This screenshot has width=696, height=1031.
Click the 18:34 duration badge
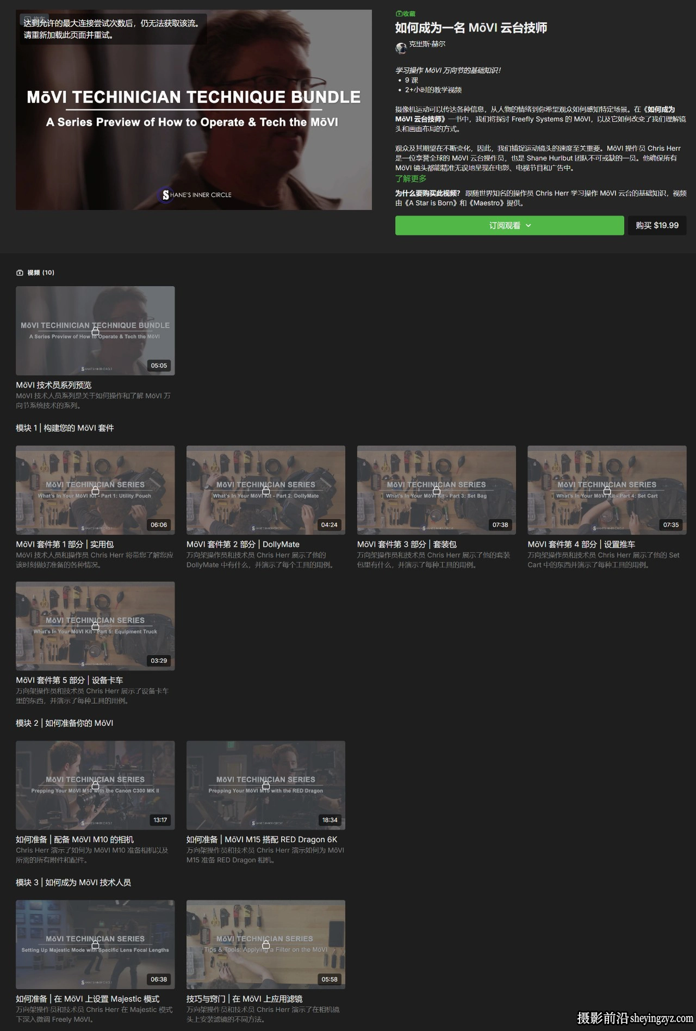[x=330, y=820]
